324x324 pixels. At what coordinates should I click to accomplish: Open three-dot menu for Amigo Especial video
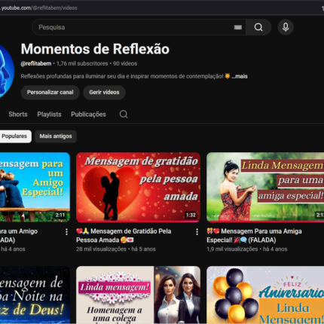[66, 232]
